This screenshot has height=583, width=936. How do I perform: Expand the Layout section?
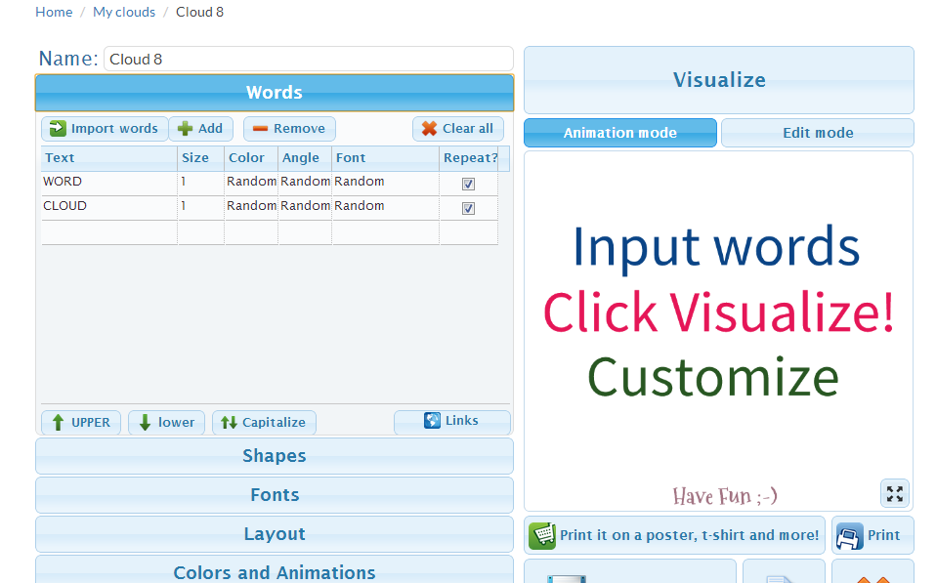275,533
